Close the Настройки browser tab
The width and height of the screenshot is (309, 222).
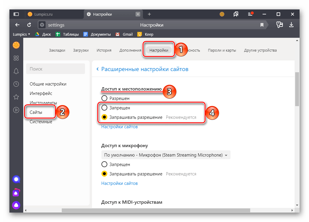pyautogui.click(x=138, y=14)
